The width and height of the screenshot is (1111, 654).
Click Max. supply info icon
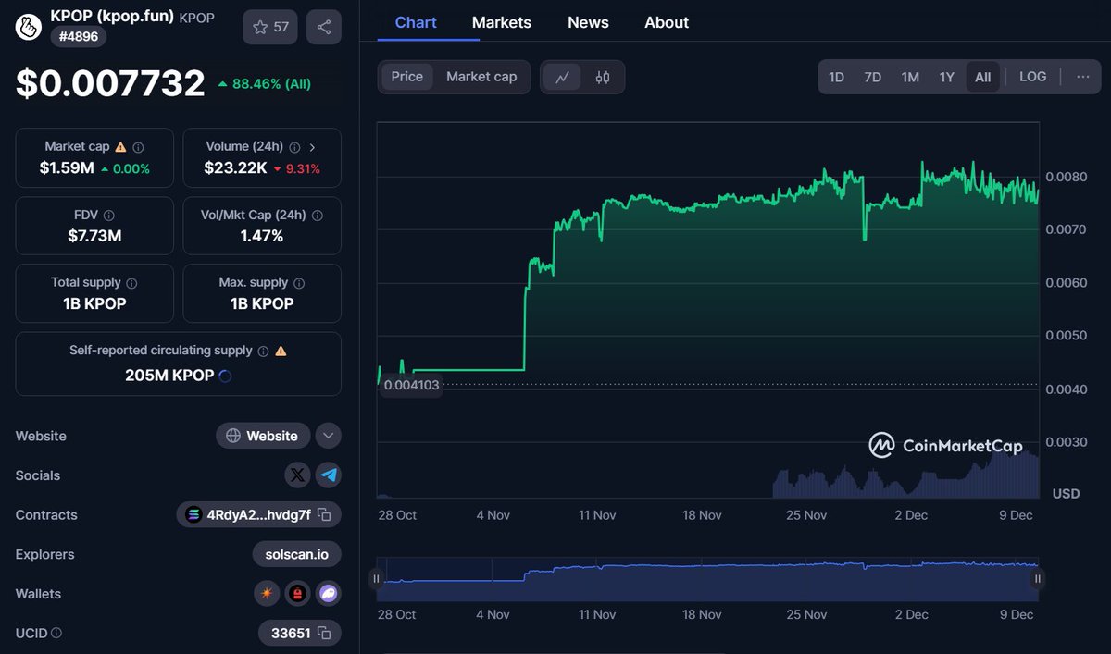pos(299,283)
